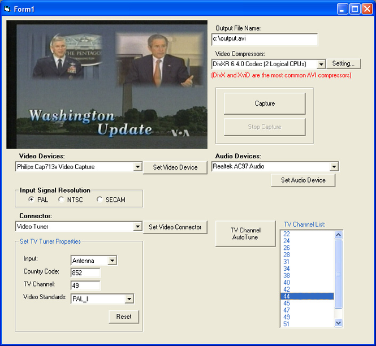Click the TV Channel input field
Image resolution: width=376 pixels, height=346 pixels.
pos(85,286)
